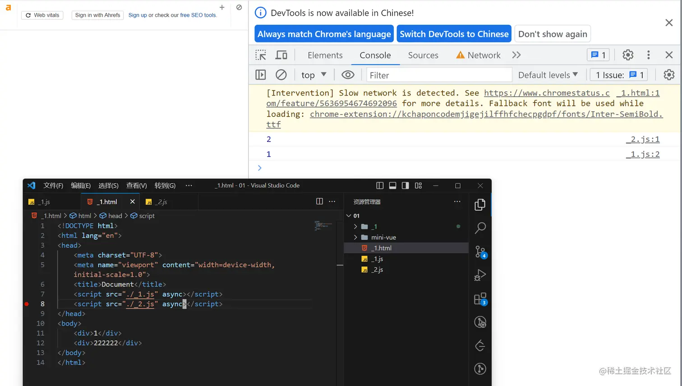Click the 1 Issue button in console toolbar
This screenshot has width=682, height=386.
(x=619, y=75)
